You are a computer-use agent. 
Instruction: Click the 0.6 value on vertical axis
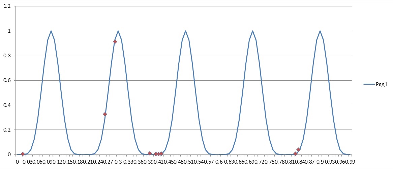point(7,81)
